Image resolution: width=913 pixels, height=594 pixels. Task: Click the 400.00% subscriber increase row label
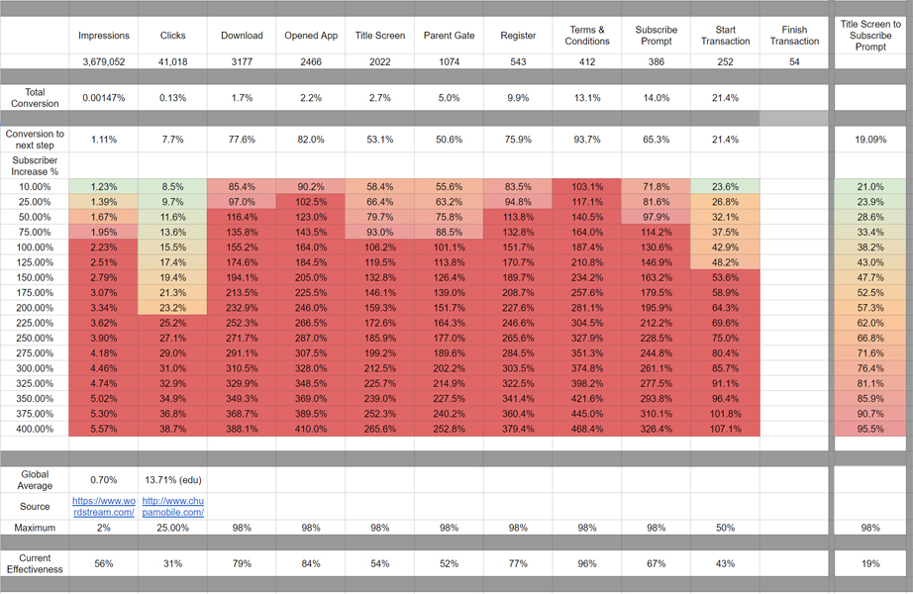35,430
